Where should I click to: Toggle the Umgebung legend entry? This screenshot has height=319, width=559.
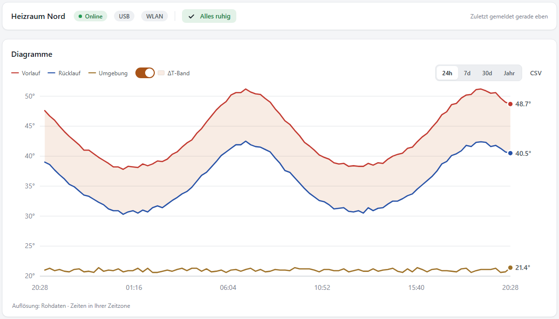click(x=108, y=73)
